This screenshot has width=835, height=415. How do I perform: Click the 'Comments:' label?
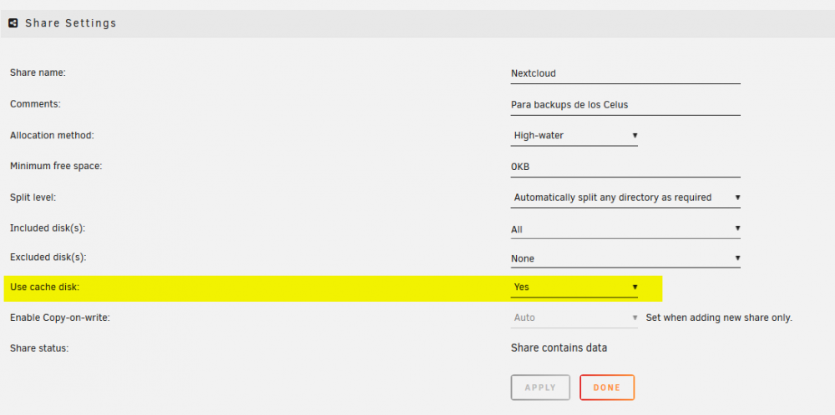click(x=35, y=104)
